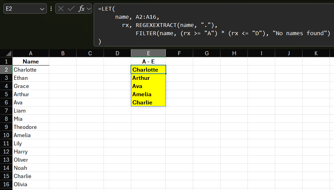Select cell A2 containing Charlotte
The height and width of the screenshot is (190, 334).
[31, 70]
